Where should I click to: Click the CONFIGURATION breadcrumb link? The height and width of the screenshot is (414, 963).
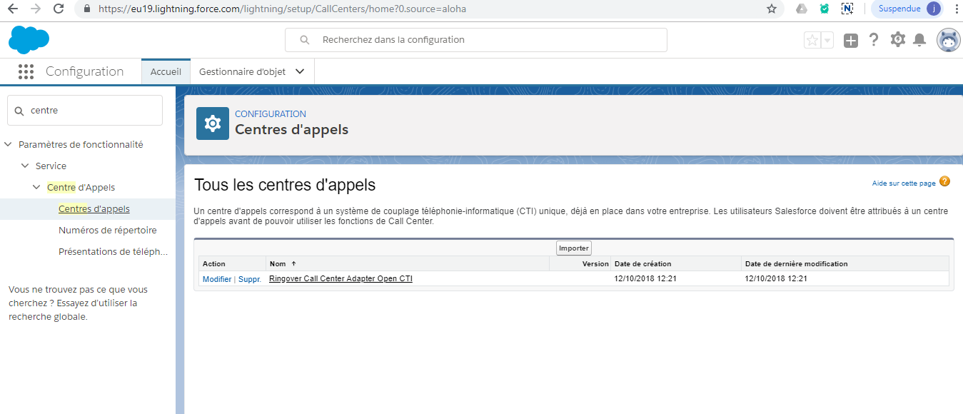(271, 113)
